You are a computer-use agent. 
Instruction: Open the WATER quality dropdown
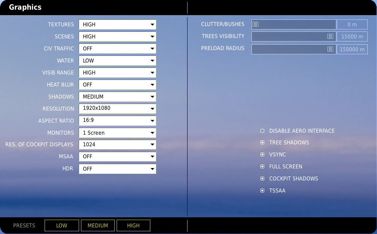117,61
